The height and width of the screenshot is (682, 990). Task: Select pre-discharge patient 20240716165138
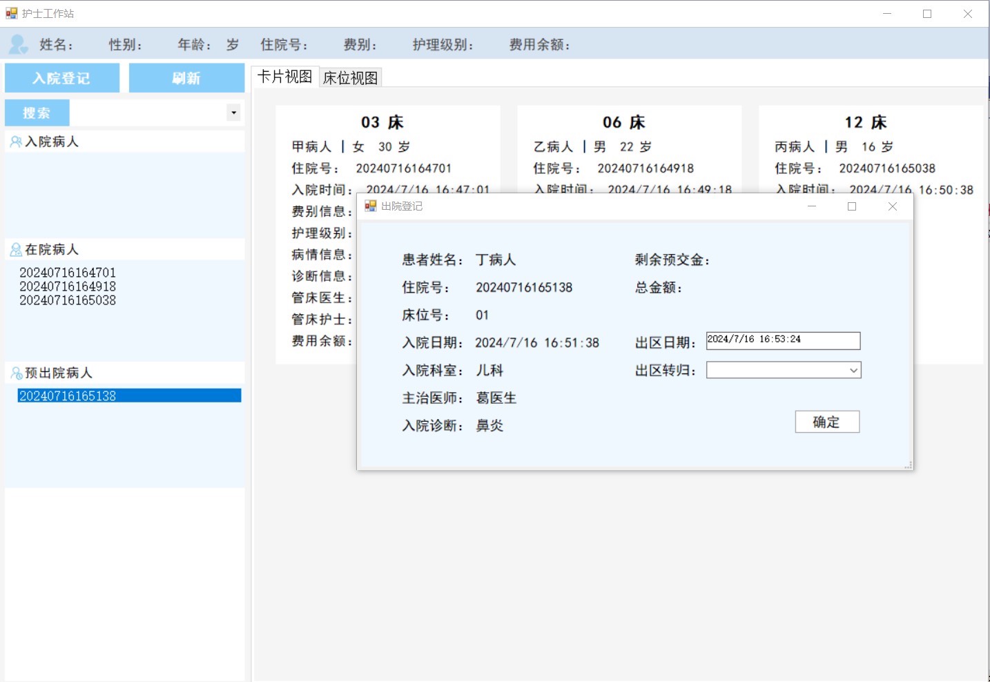tap(68, 396)
